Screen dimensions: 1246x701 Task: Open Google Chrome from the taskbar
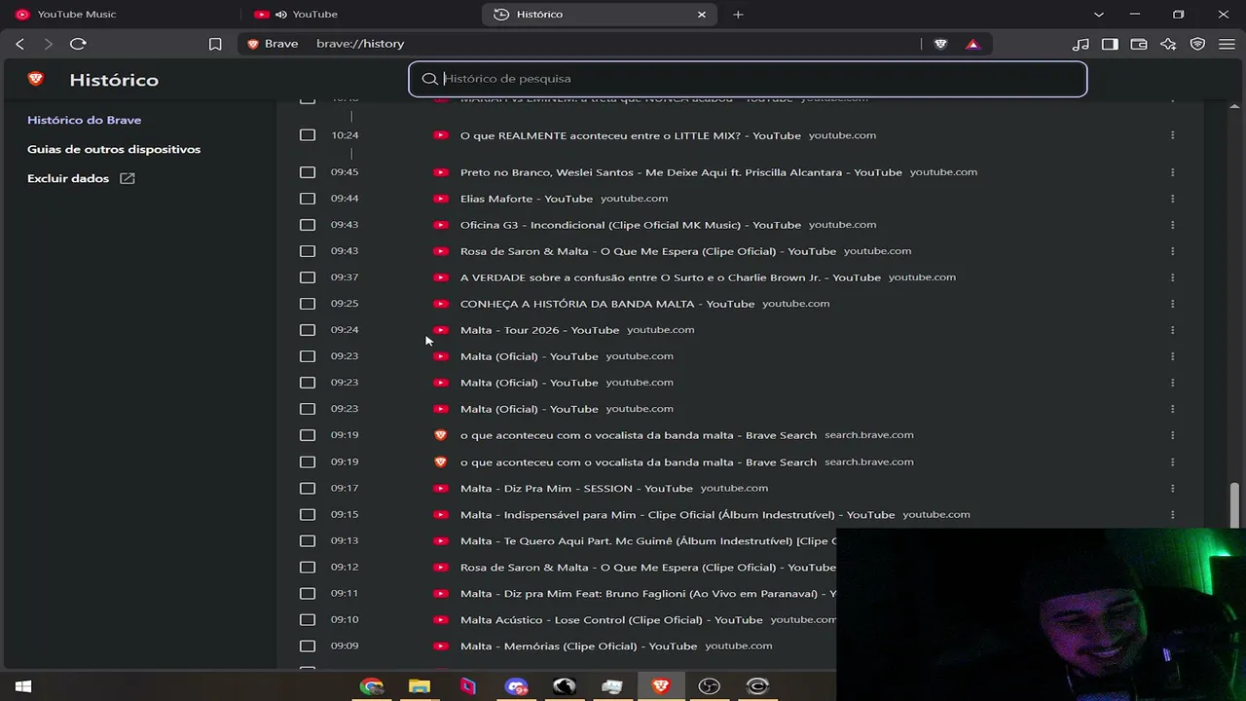[x=372, y=686]
